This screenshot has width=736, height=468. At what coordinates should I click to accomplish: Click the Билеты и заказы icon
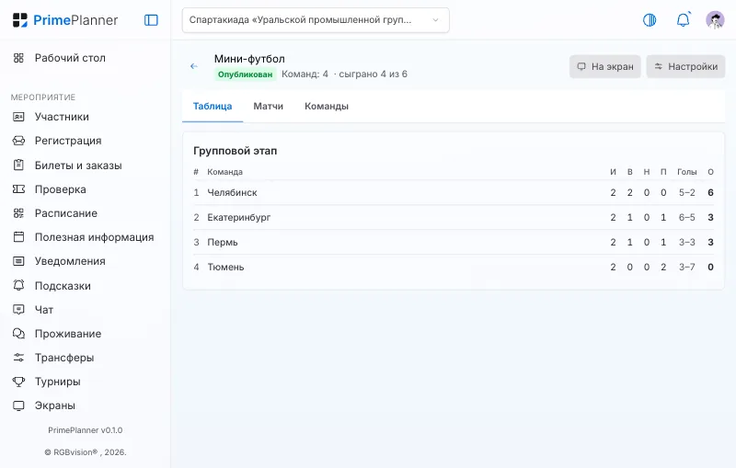[18, 166]
